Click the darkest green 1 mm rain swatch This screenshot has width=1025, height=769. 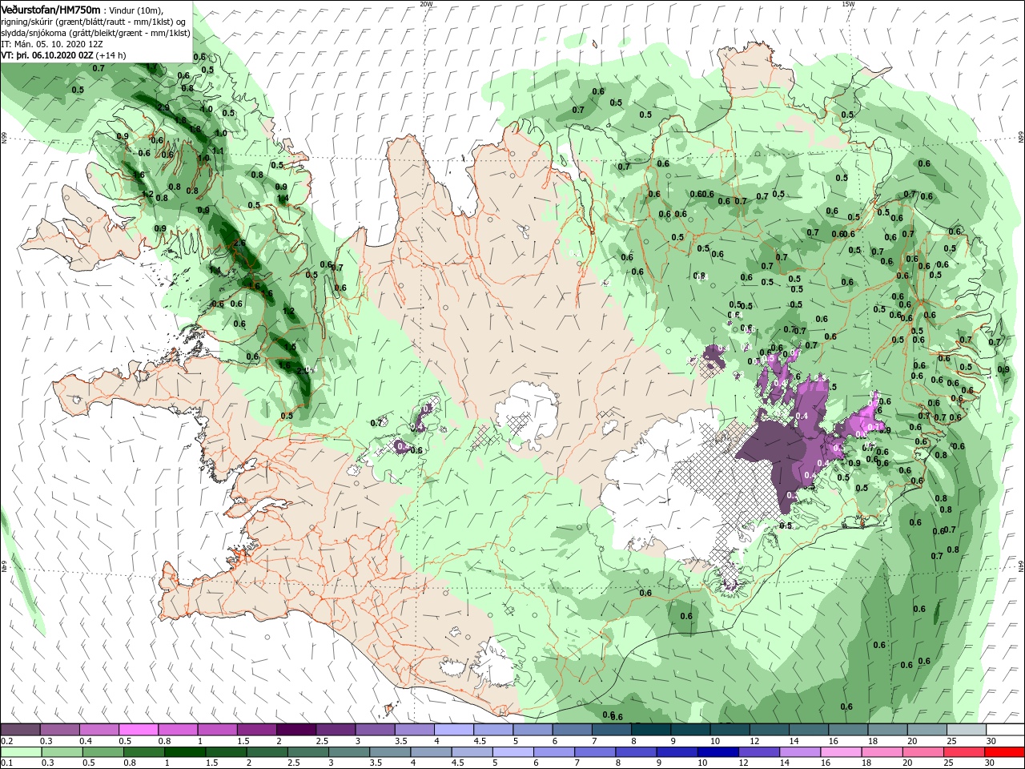(185, 752)
